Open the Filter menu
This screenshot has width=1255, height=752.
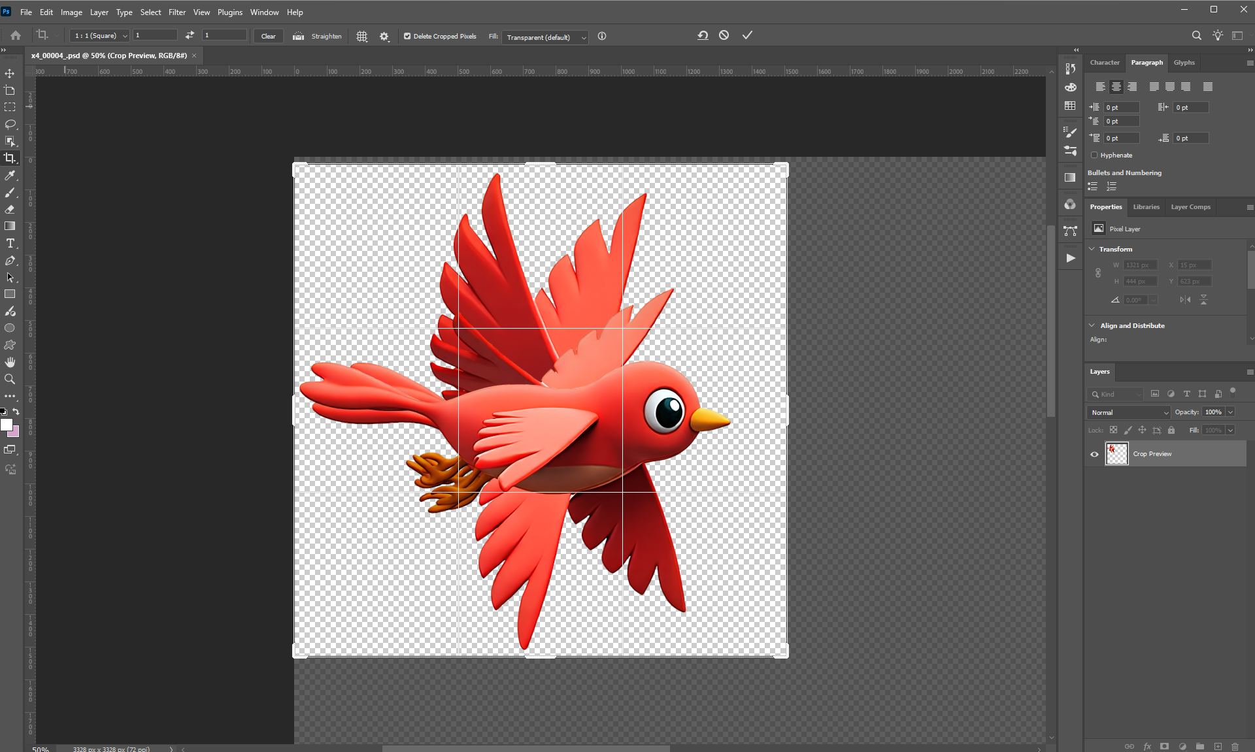click(x=176, y=12)
